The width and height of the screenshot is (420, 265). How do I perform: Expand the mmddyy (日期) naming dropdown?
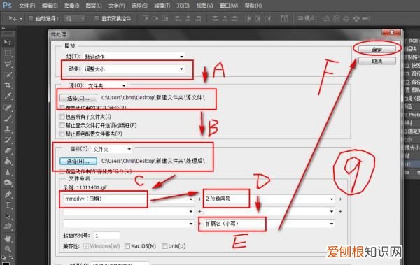click(x=129, y=199)
